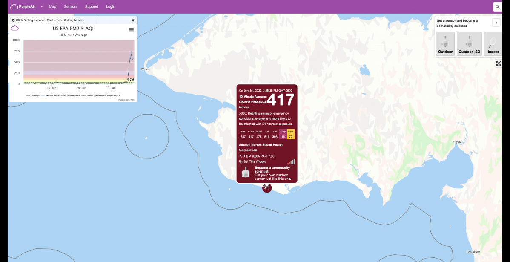Image resolution: width=510 pixels, height=262 pixels.
Task: Click the large 417 AQI reading
Action: (x=281, y=100)
